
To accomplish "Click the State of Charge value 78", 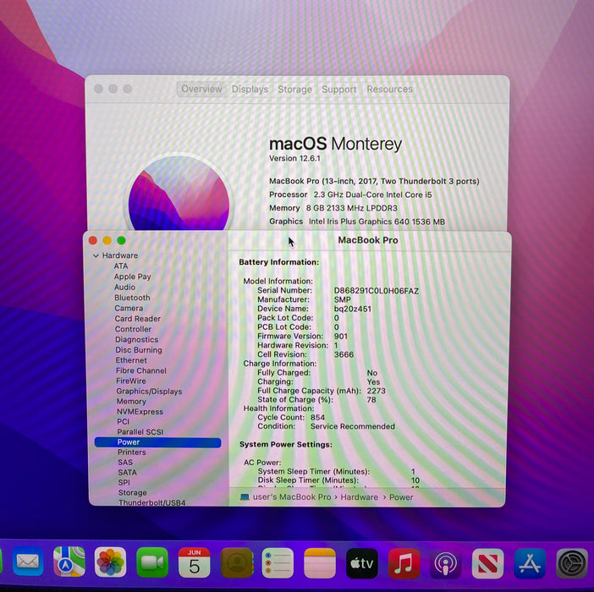I will coord(371,400).
